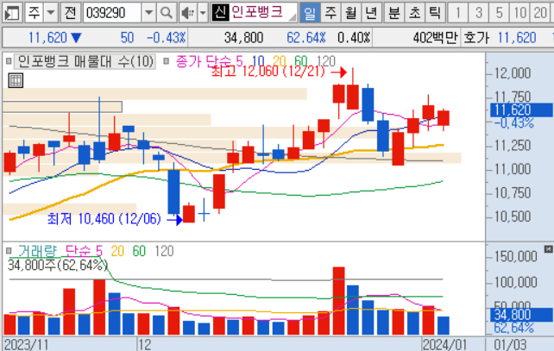Click the 62.64% volume ratio in header
Viewport: 554px width, 351px height.
306,37
